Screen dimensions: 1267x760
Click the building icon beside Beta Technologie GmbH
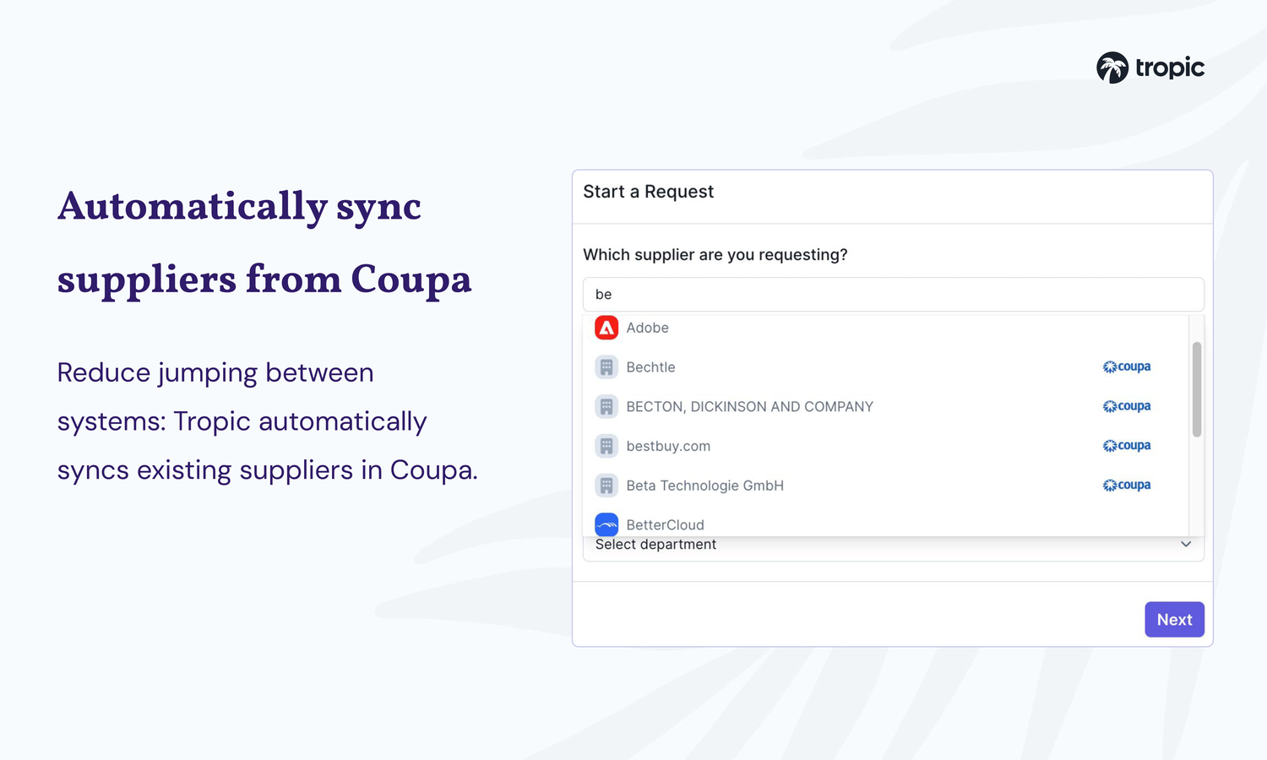pyautogui.click(x=606, y=485)
